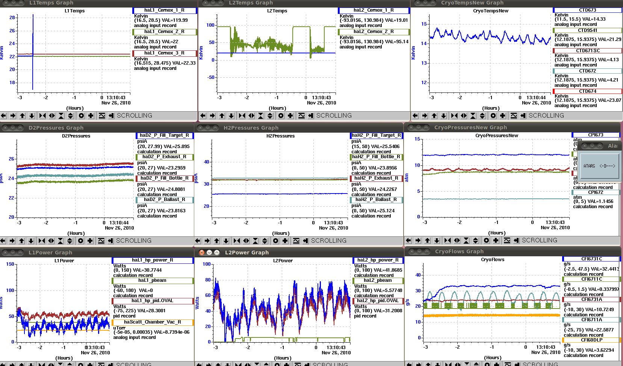
Task: Pan up in the L1Temps graph toolbar
Action: (x=23, y=116)
